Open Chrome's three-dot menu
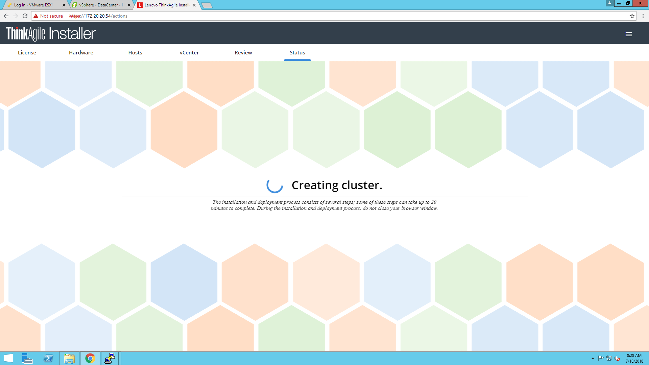Viewport: 649px width, 365px height. tap(643, 16)
